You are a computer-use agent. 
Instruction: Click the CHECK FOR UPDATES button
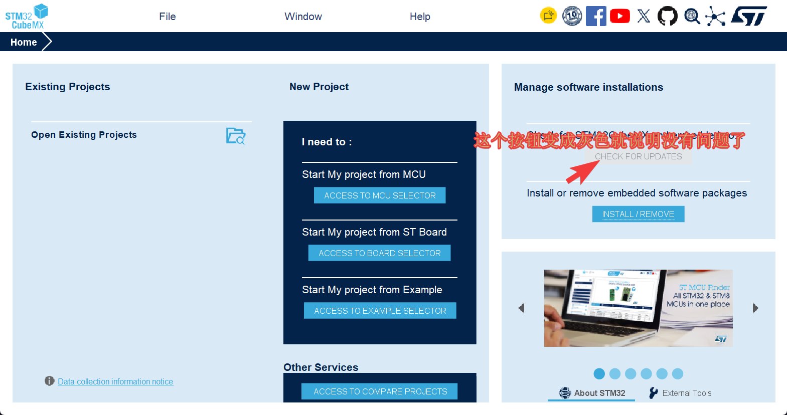[x=638, y=156]
